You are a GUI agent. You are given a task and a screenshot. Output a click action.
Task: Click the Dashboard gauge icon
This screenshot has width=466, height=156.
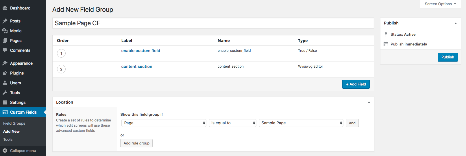[x=5, y=8]
